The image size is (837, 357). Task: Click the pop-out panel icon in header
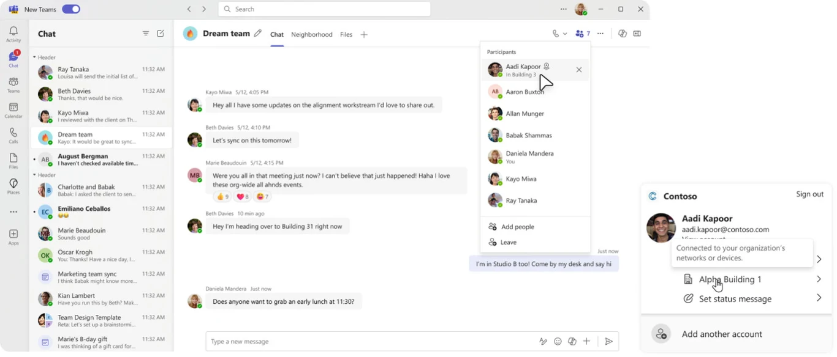637,34
